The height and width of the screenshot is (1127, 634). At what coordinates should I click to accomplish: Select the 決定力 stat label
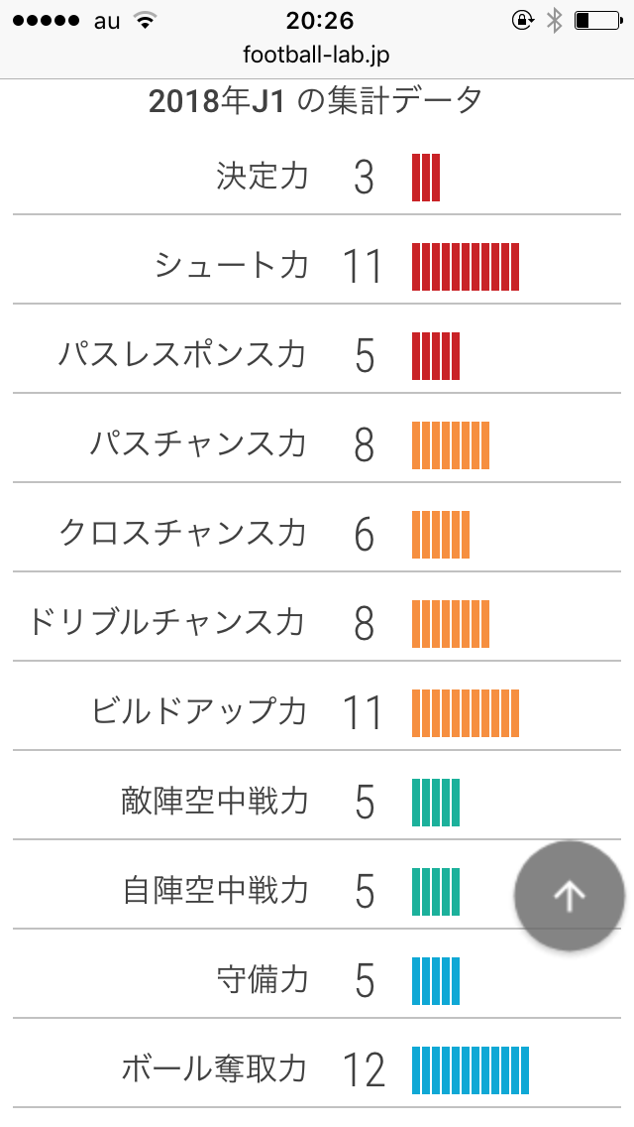[263, 177]
